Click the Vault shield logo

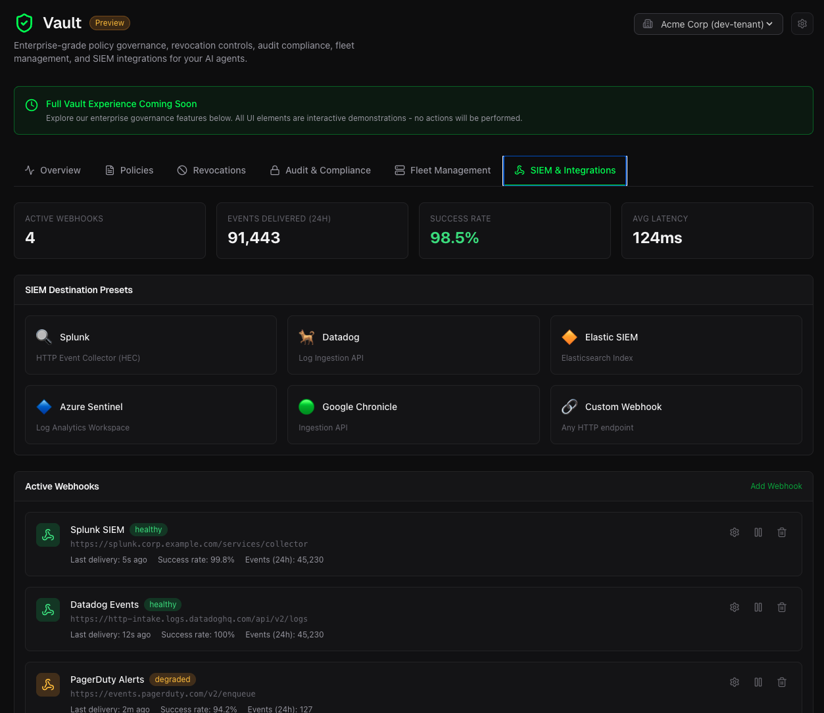[x=24, y=23]
